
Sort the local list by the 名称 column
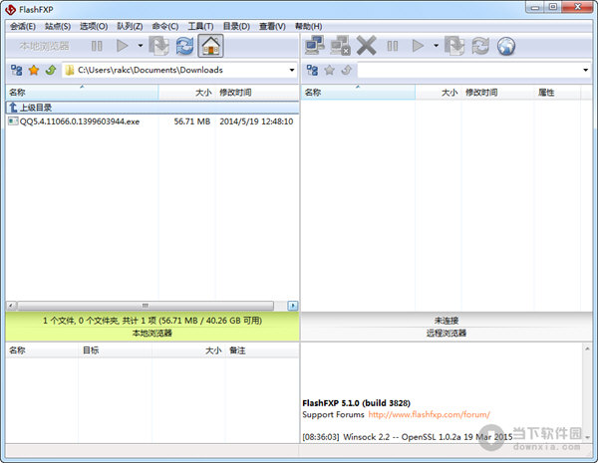coord(82,93)
